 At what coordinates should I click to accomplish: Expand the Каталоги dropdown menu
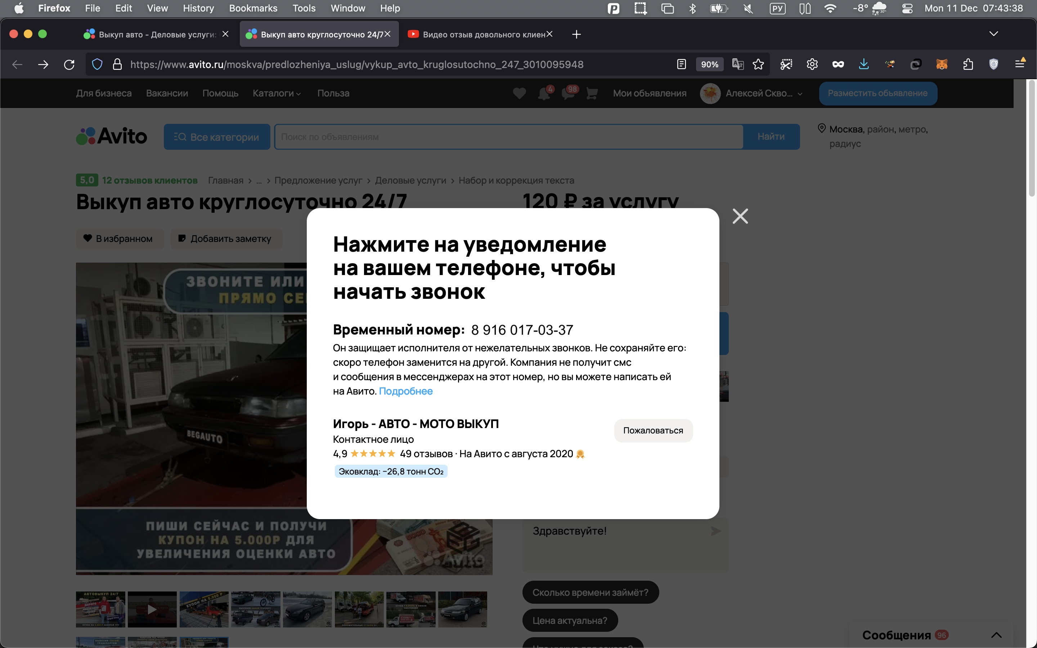[277, 93]
